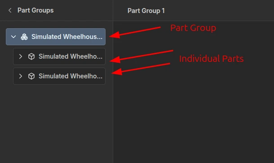Click the red Part Group annotation text
The width and height of the screenshot is (274, 163).
[193, 28]
